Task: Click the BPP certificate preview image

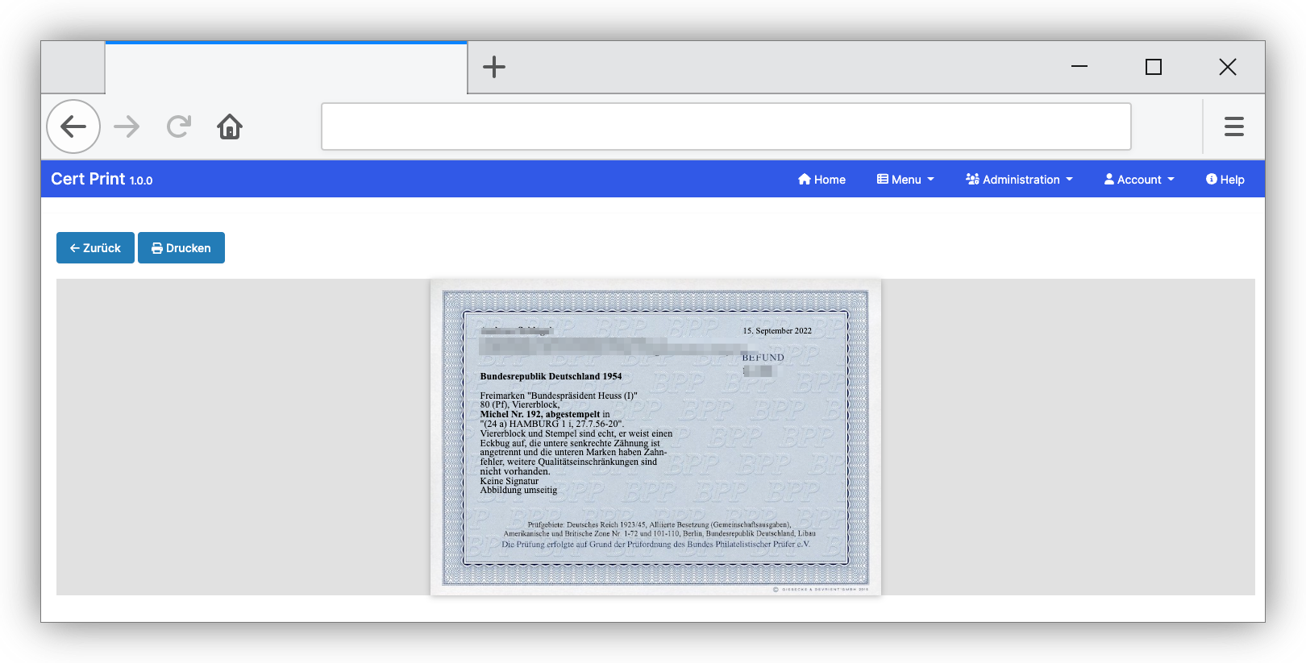Action: pos(655,437)
